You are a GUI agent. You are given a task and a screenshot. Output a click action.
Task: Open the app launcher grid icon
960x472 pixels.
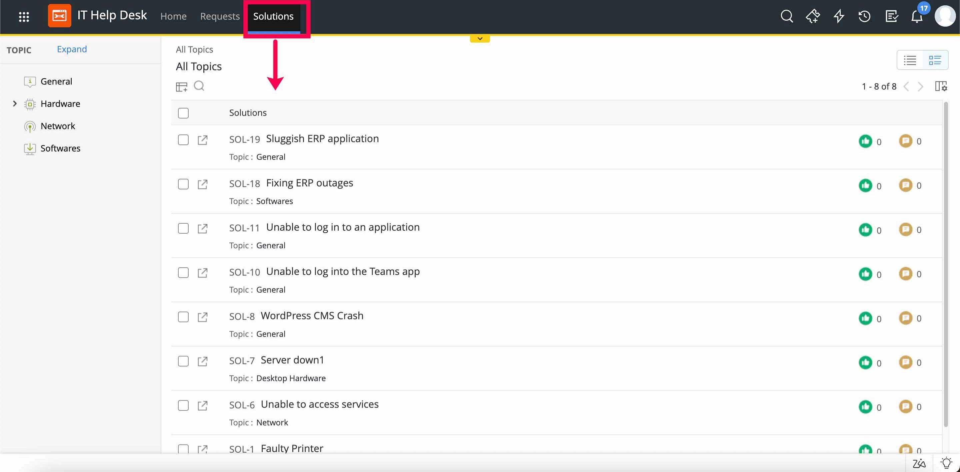coord(24,16)
